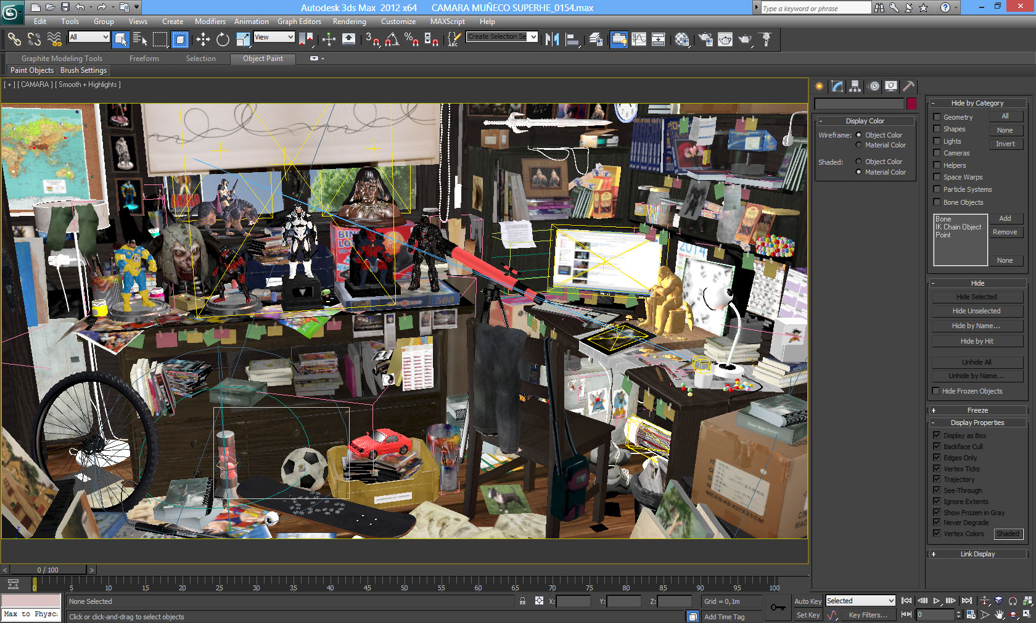This screenshot has height=623, width=1036.
Task: Open the Key Filters dialog
Action: click(x=868, y=615)
